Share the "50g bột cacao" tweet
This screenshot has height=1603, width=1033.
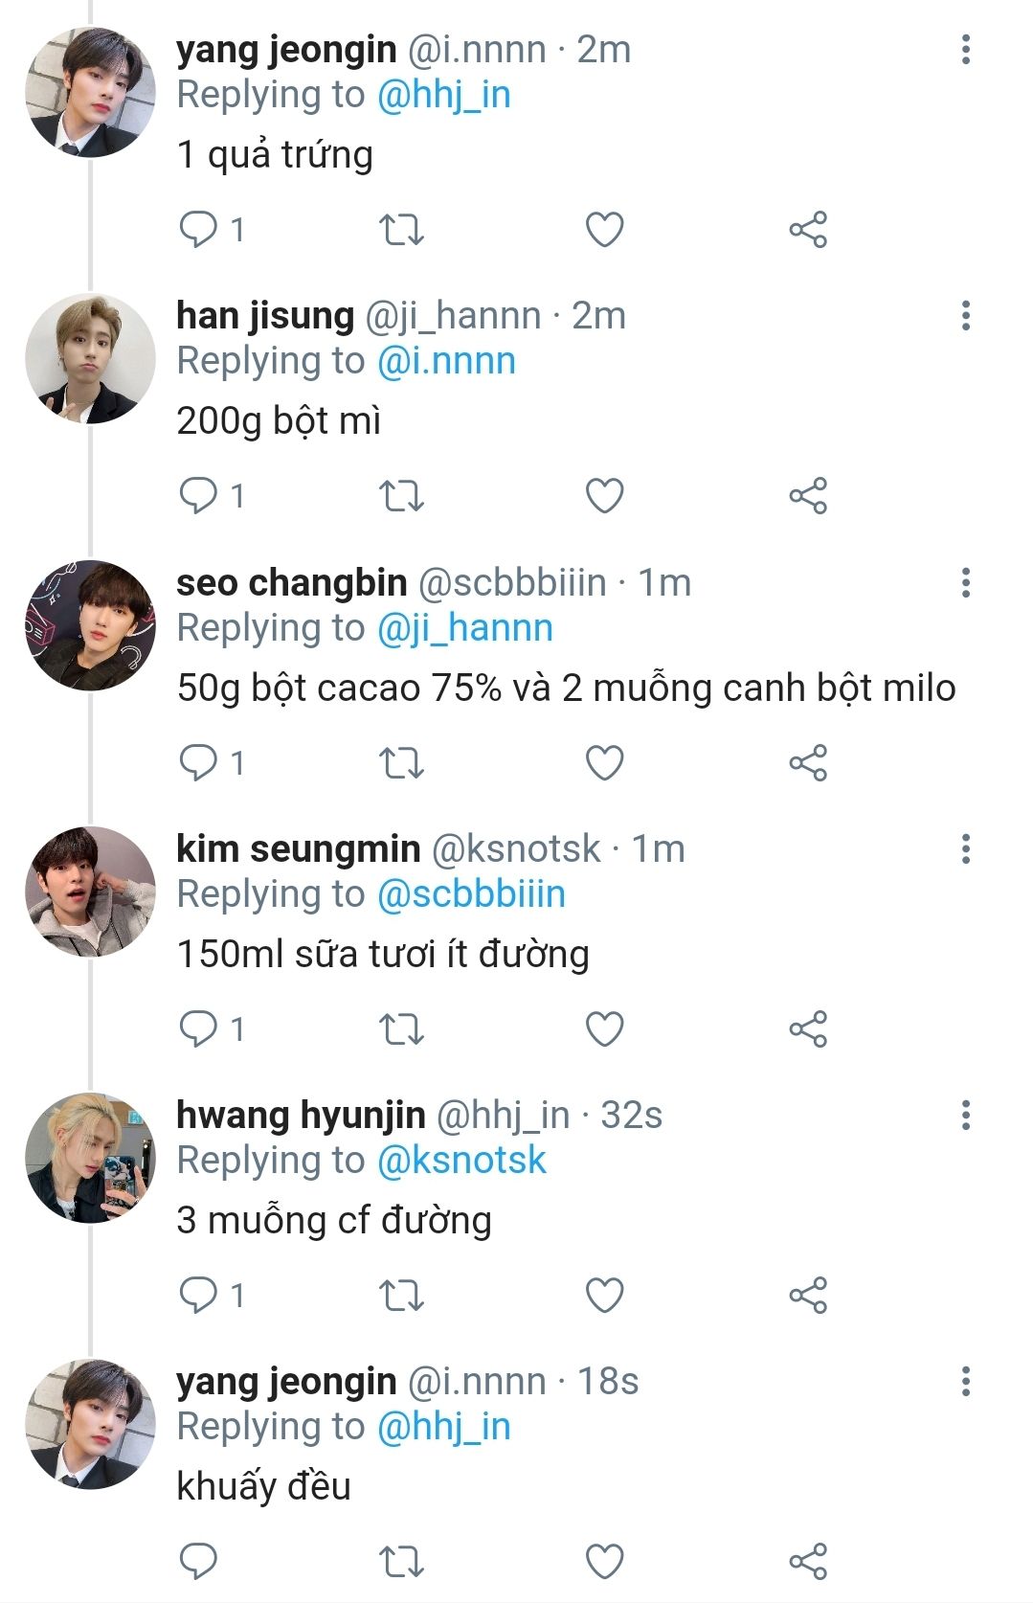[808, 763]
